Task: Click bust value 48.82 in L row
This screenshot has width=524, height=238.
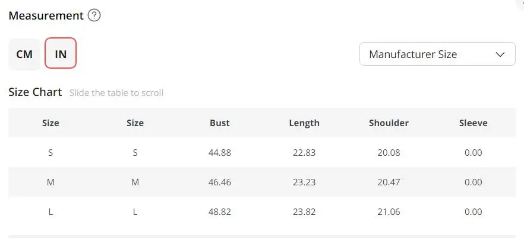Action: 220,212
